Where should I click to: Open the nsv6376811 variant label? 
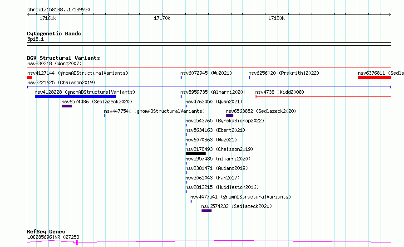[x=381, y=73]
